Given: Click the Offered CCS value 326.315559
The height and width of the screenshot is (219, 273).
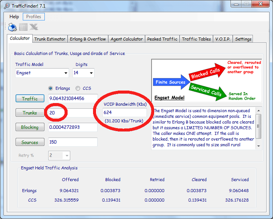Looking at the screenshot, I should tap(66, 200).
